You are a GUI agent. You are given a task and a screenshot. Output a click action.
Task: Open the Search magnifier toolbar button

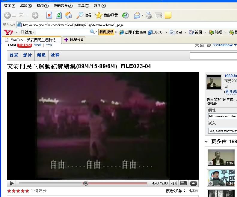(84, 15)
